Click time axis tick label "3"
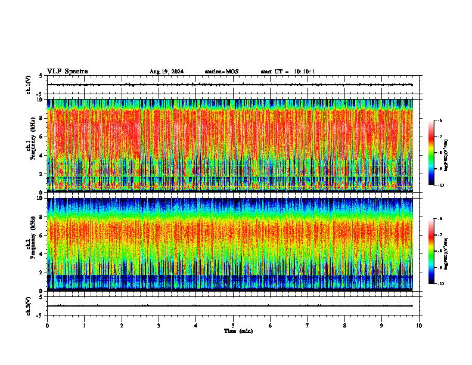Image resolution: width=472 pixels, height=365 pixels. click(159, 326)
